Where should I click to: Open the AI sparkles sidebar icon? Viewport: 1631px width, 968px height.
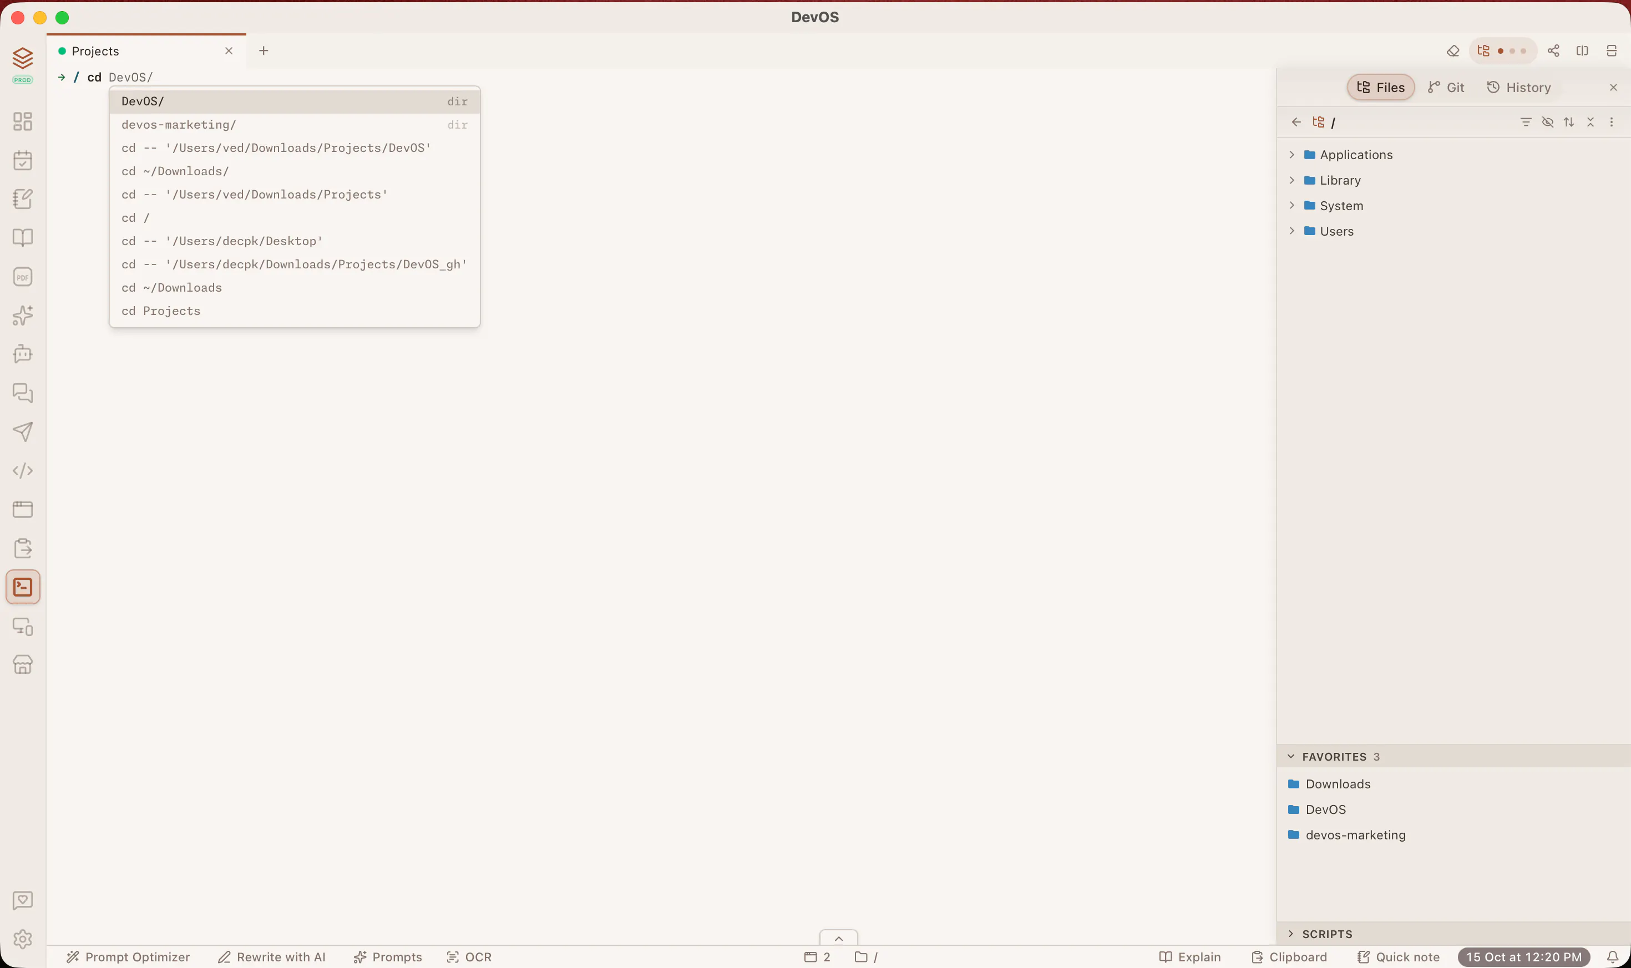tap(22, 315)
